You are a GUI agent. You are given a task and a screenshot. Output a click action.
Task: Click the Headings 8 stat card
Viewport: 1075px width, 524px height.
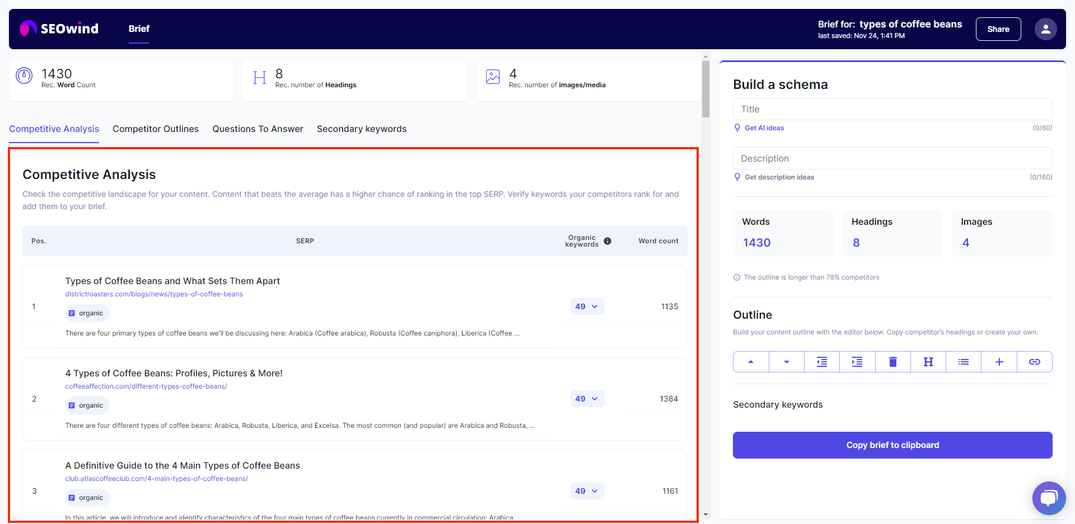click(x=892, y=233)
